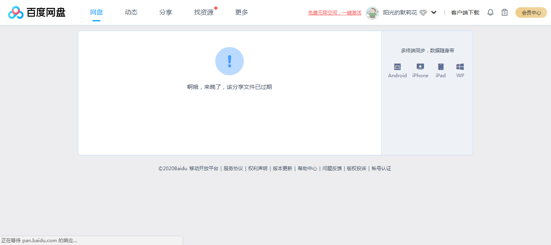
Task: Switch to the 分享 tab
Action: [x=165, y=12]
